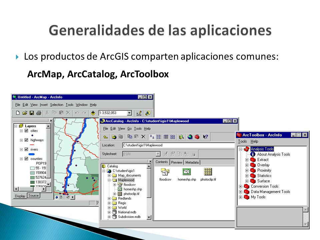The image size is (320, 240).
Task: Select Proximity toolset in ArcToolbox
Action: point(264,170)
